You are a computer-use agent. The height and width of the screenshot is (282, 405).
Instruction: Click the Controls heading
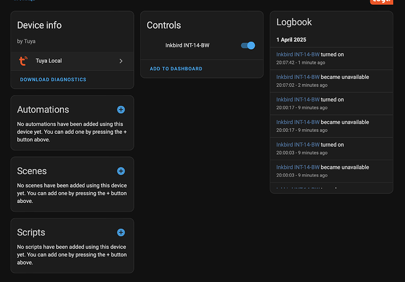[164, 25]
